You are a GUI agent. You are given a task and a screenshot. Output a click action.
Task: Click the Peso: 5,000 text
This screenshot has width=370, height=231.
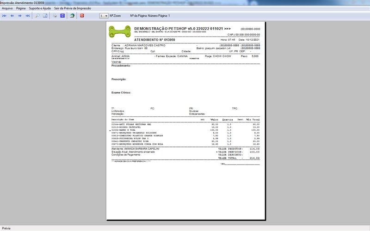[x=250, y=56]
